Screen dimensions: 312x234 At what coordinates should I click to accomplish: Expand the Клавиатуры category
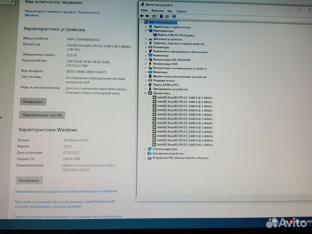[x=146, y=47]
